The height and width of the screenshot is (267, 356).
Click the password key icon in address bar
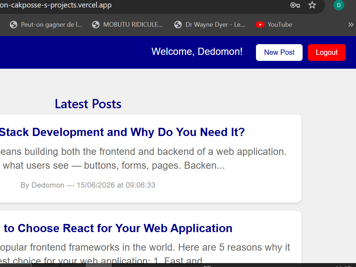pos(295,5)
